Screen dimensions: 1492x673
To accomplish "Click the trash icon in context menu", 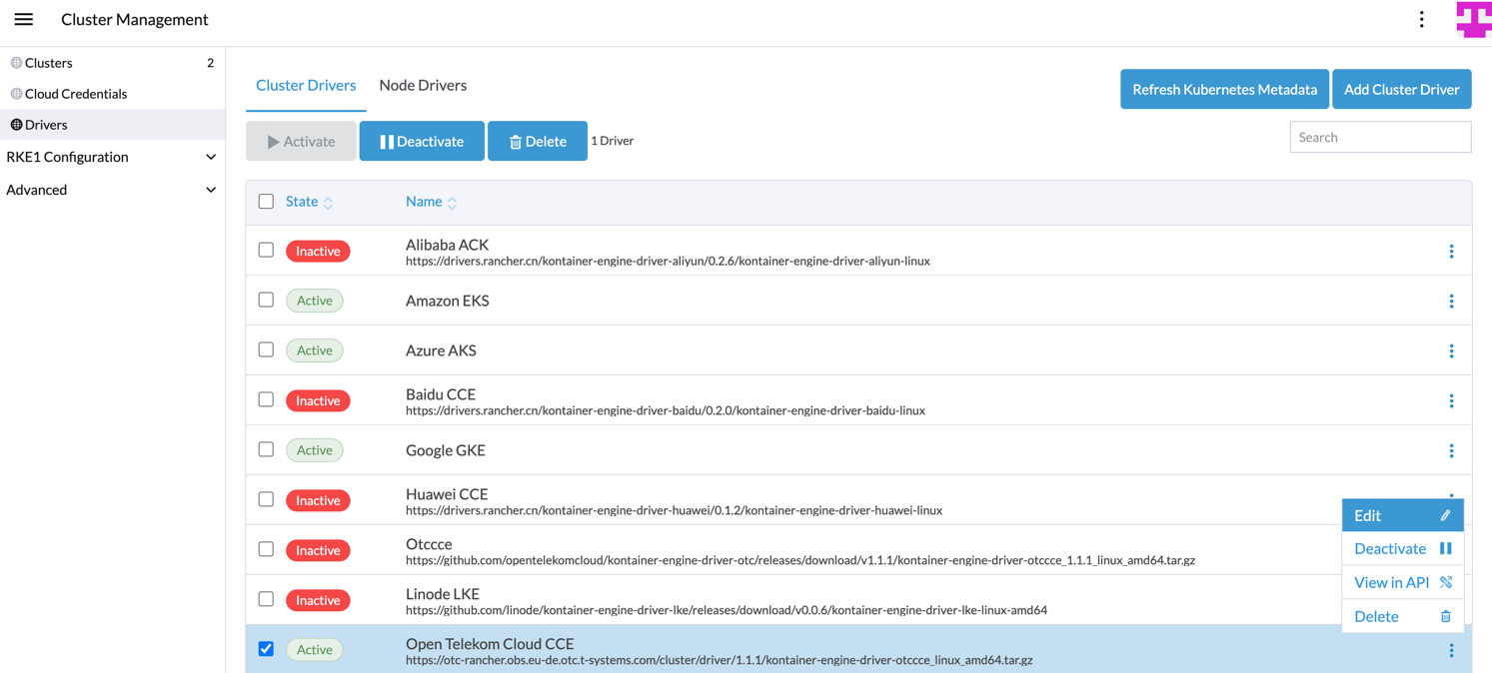I will coord(1445,616).
